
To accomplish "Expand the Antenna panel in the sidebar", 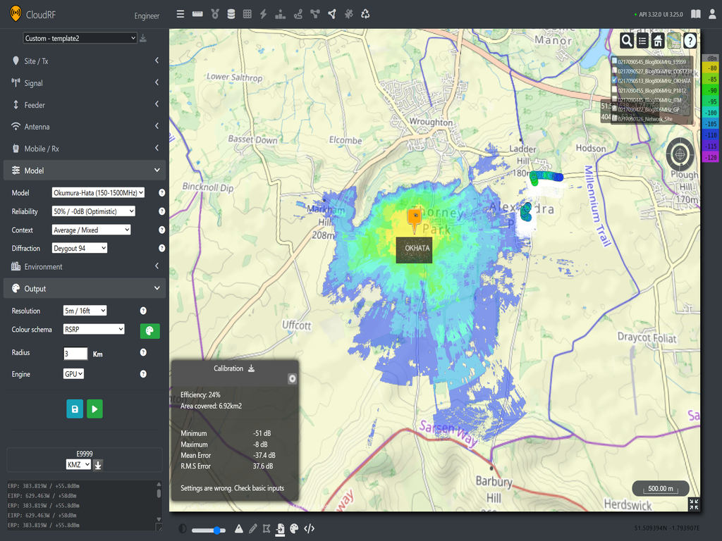I will tap(85, 126).
